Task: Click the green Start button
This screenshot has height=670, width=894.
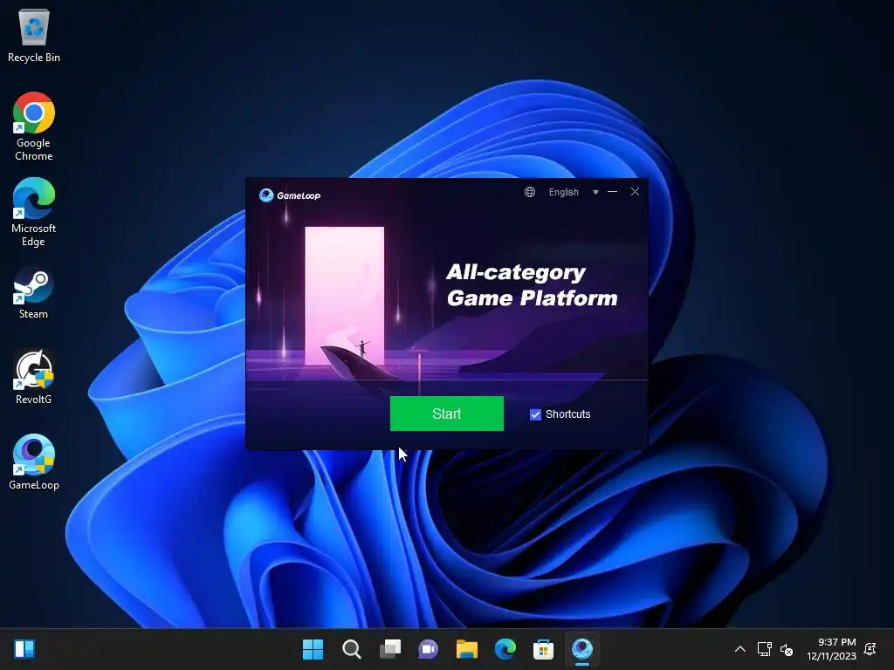Action: [x=446, y=414]
